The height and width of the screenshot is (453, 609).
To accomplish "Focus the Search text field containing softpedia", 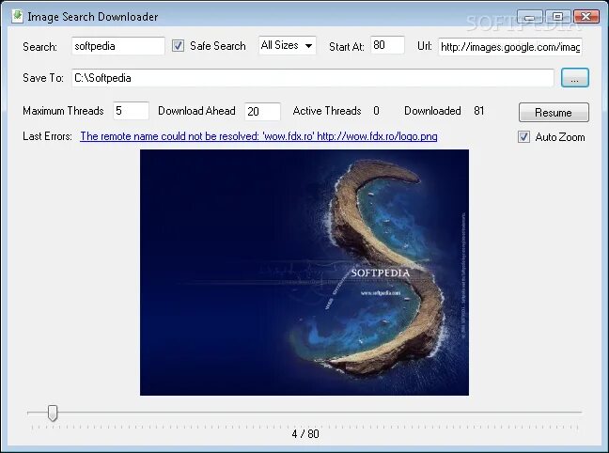I will coord(118,46).
